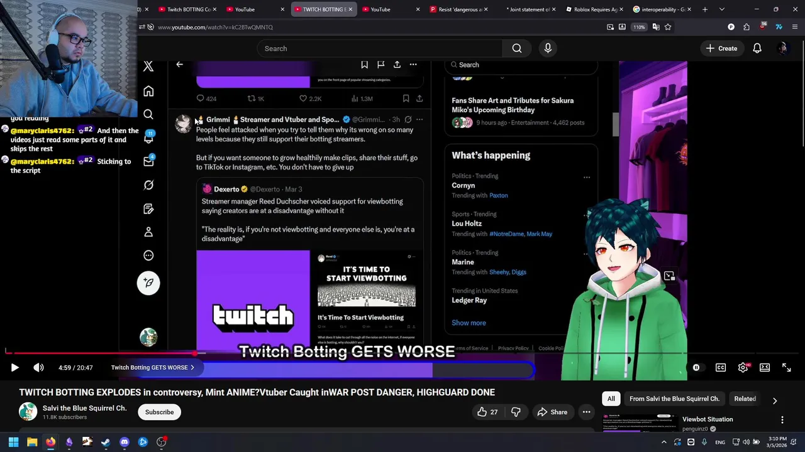Viewport: 805px width, 452px height.
Task: Show hidden system tray icons
Action: [663, 442]
